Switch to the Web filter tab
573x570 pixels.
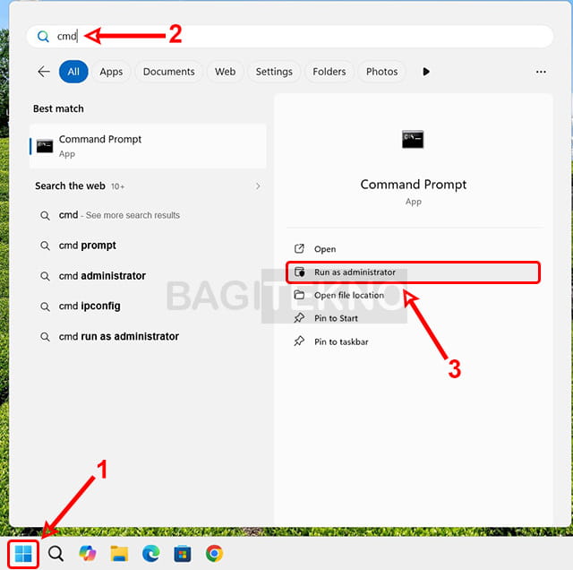point(225,72)
